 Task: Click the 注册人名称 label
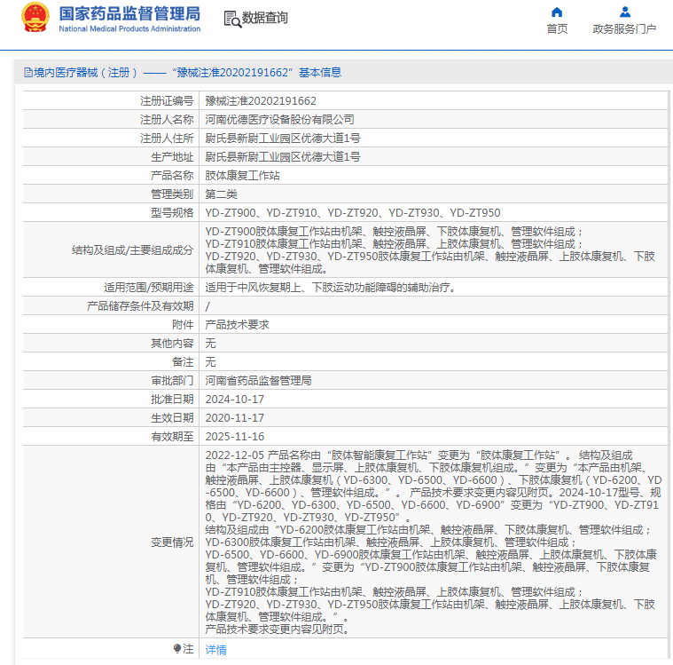167,120
